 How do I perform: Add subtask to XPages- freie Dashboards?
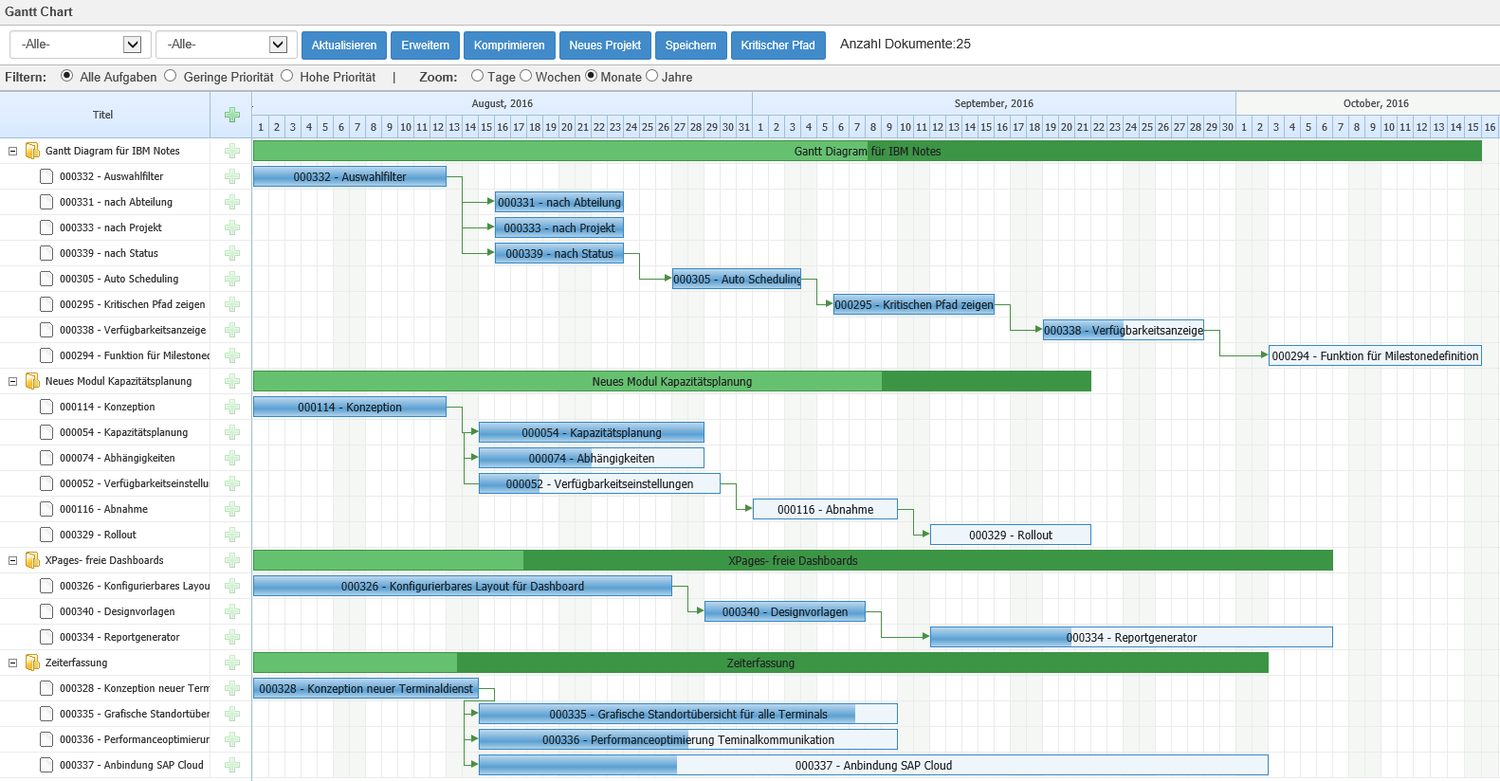click(x=232, y=560)
